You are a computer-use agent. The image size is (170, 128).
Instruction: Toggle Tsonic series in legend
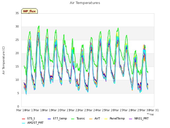click(78, 118)
